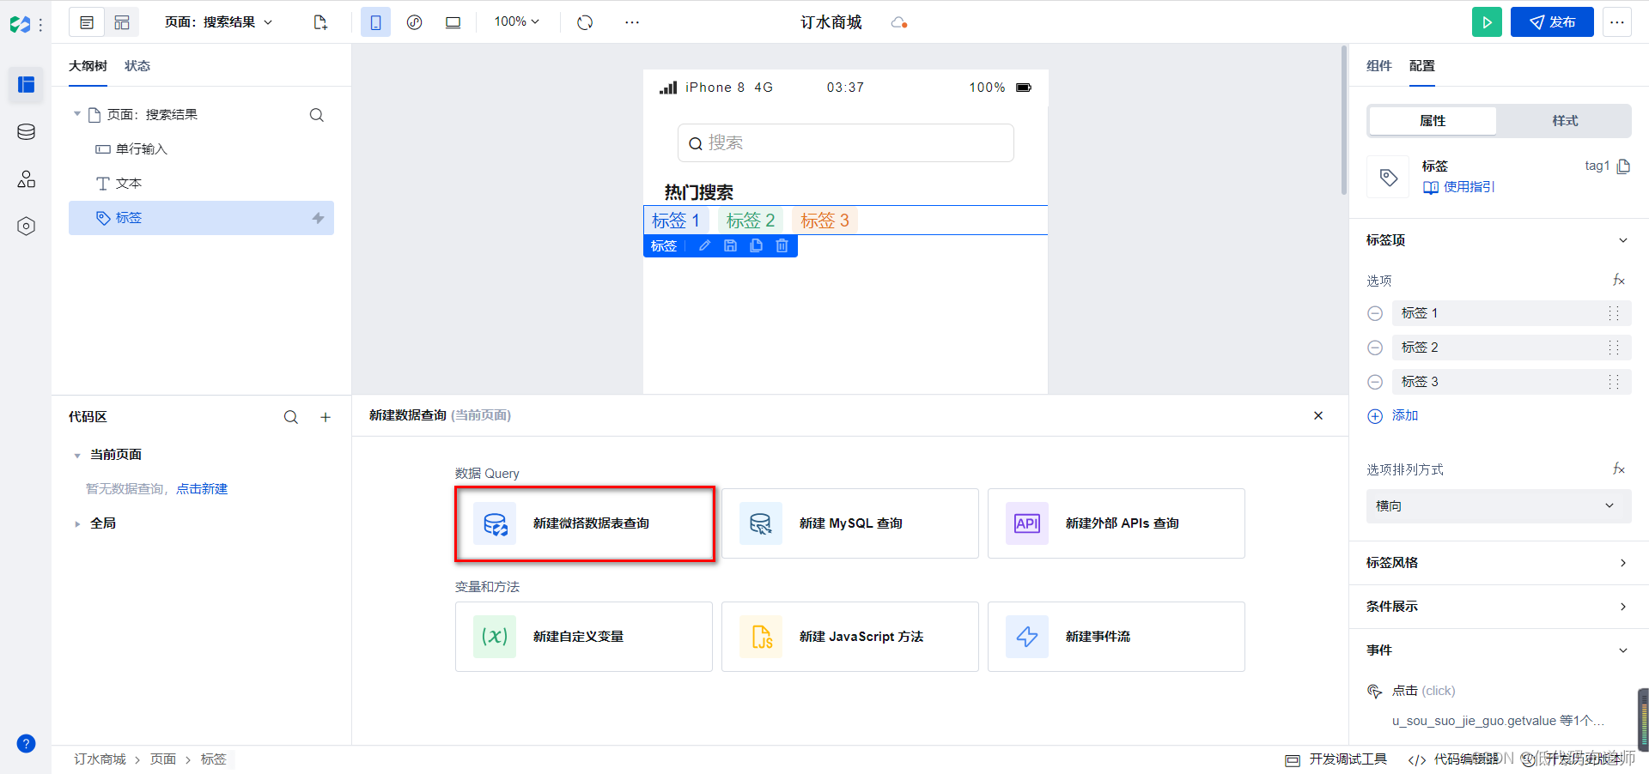
Task: Open the data source sidebar icon
Action: (x=26, y=132)
